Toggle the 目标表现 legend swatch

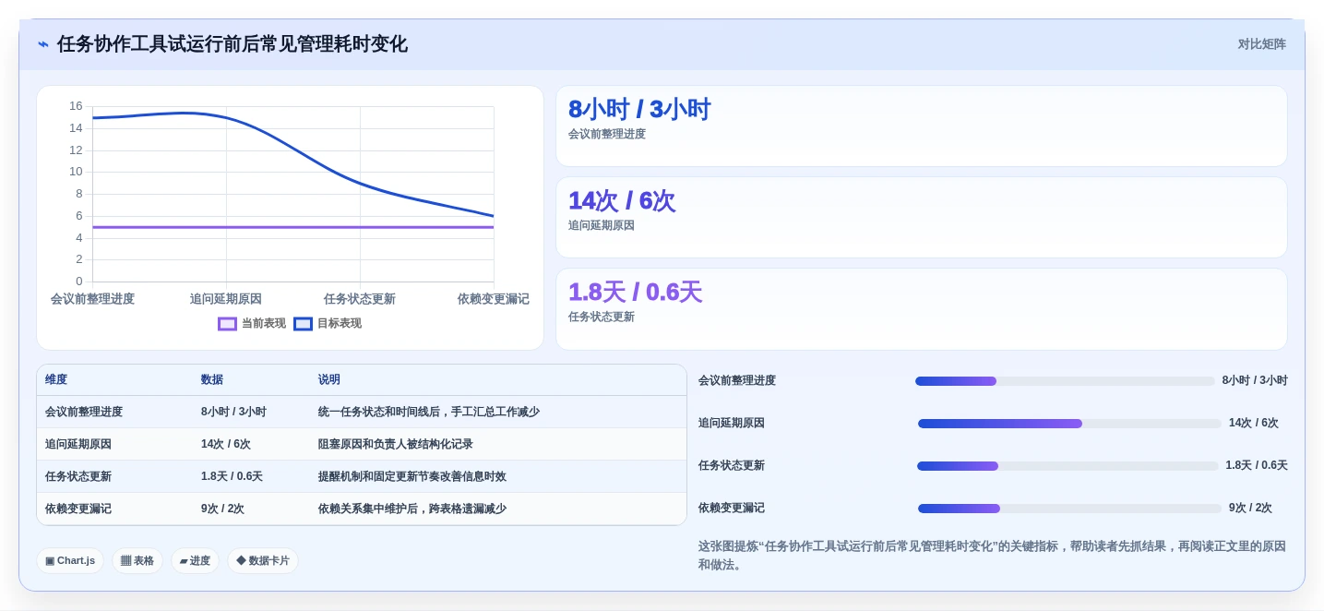coord(303,324)
